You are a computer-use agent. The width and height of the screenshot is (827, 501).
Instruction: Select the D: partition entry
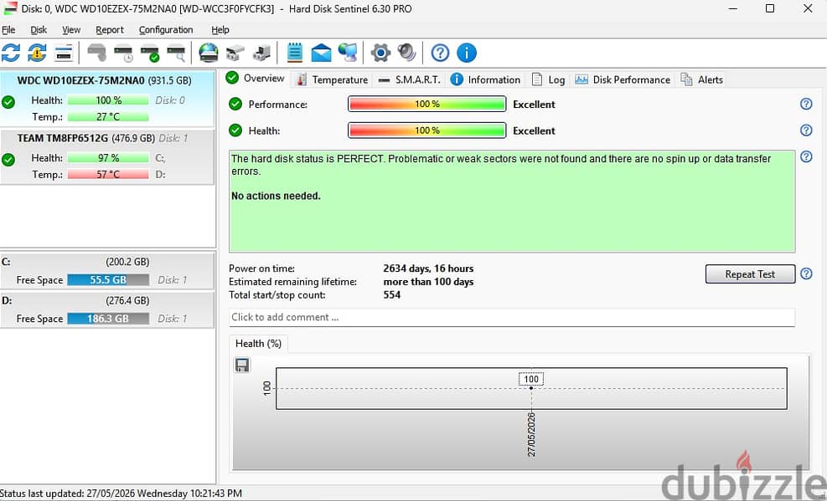coord(107,309)
